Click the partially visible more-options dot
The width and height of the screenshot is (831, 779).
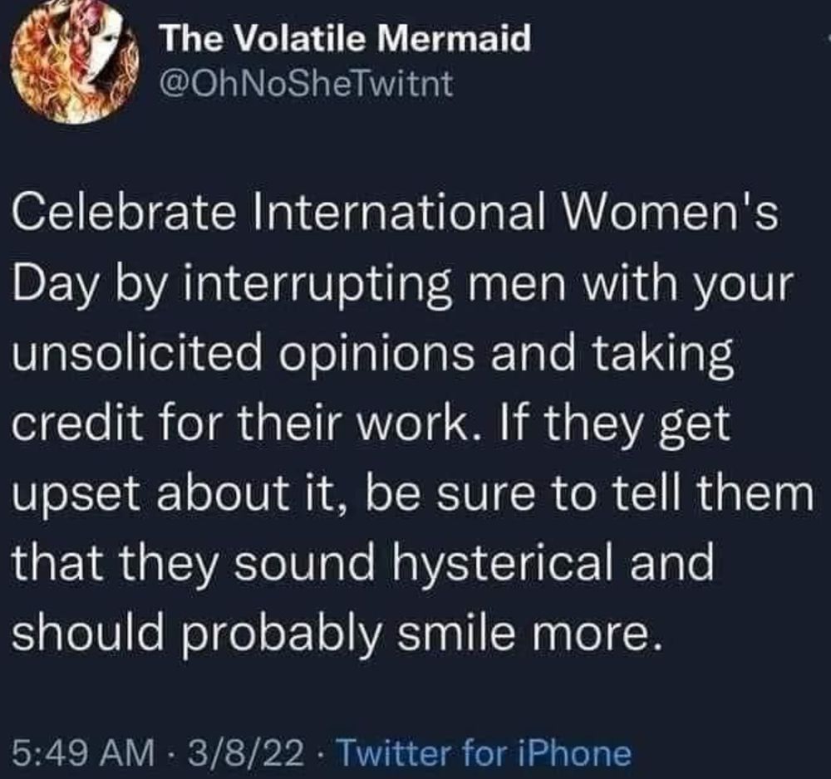tap(829, 39)
